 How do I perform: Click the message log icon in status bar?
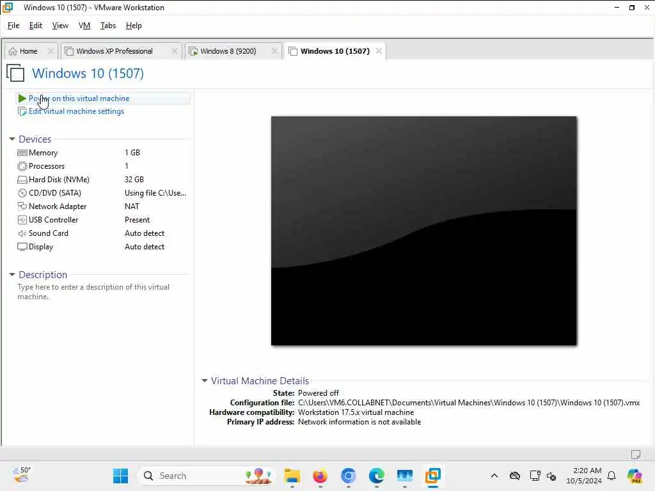tap(636, 455)
